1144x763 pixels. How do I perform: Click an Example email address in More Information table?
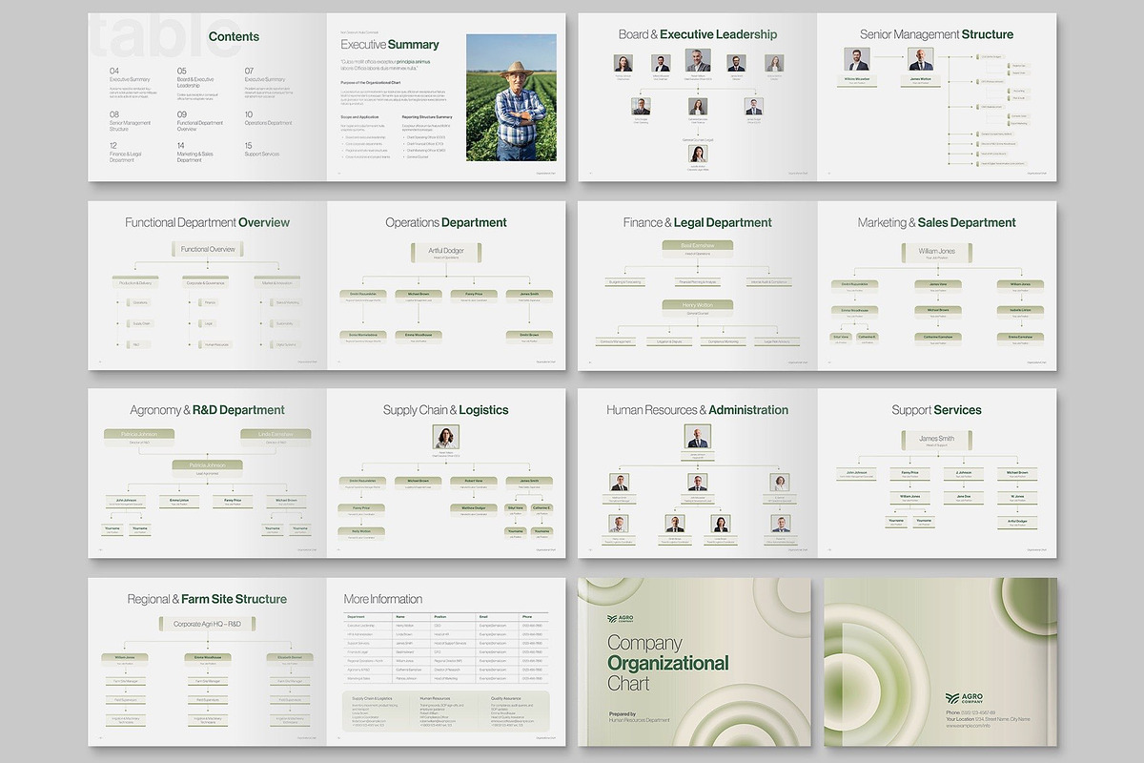(x=492, y=626)
